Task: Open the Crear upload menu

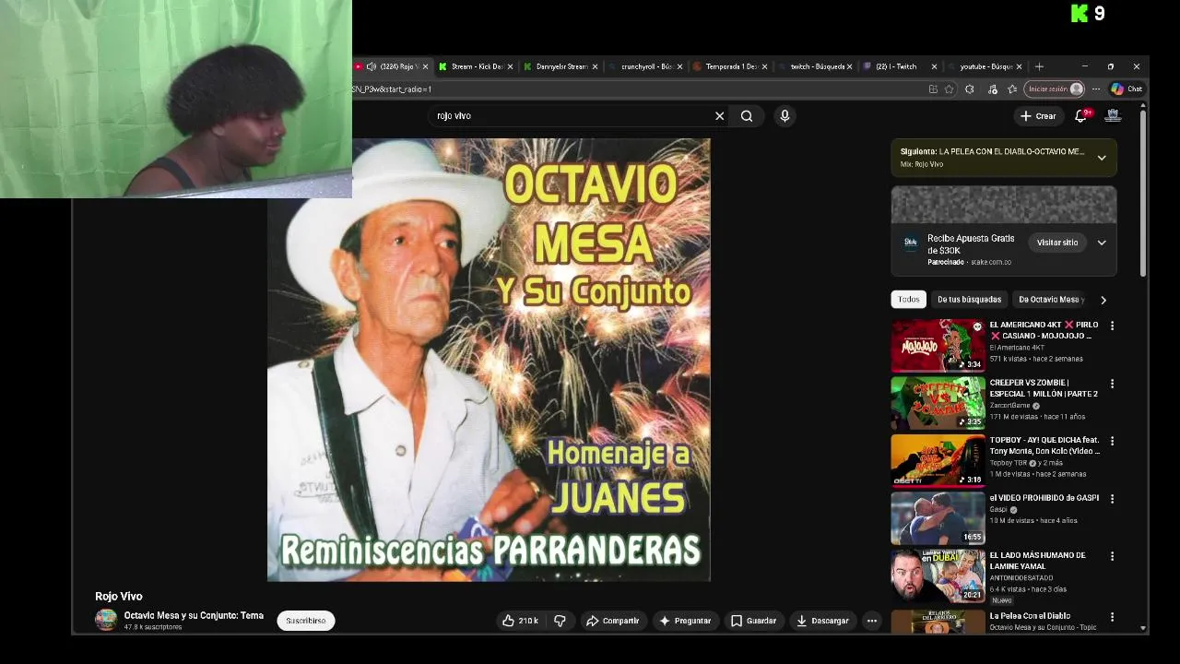Action: point(1038,116)
